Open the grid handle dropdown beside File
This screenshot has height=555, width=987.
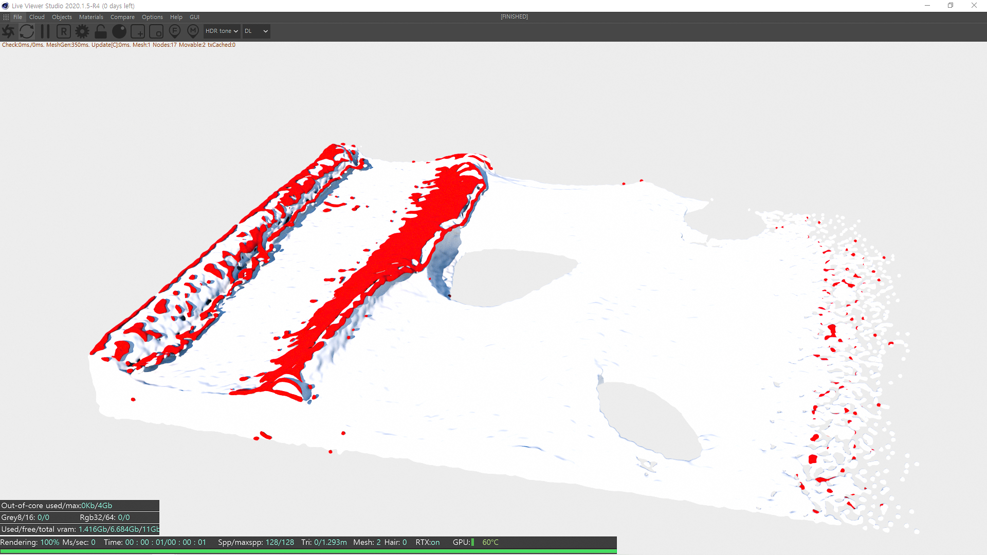tap(6, 17)
